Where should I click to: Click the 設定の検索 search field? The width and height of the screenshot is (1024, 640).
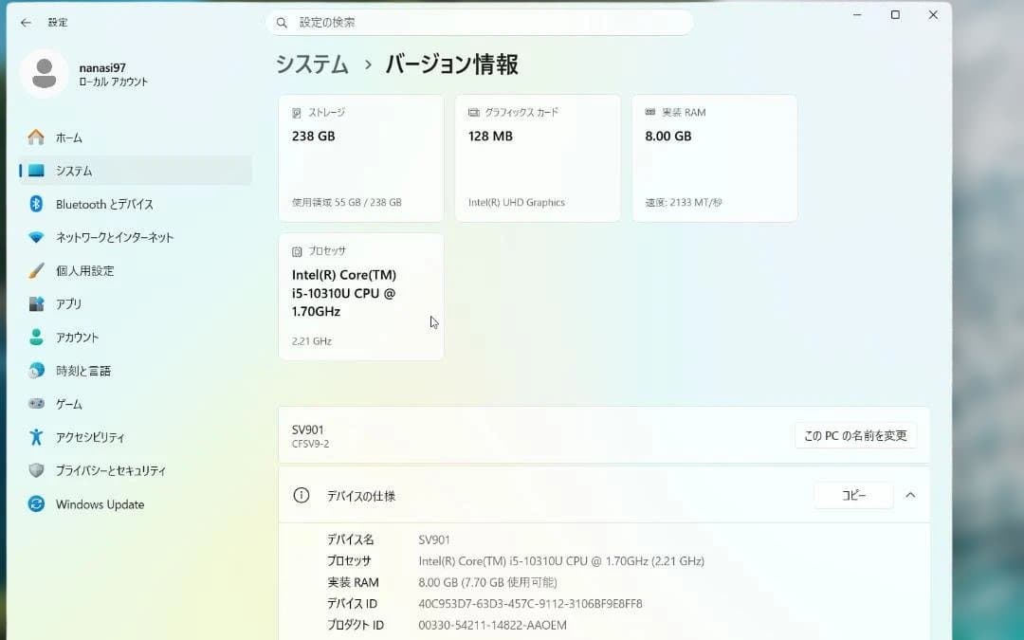[480, 22]
